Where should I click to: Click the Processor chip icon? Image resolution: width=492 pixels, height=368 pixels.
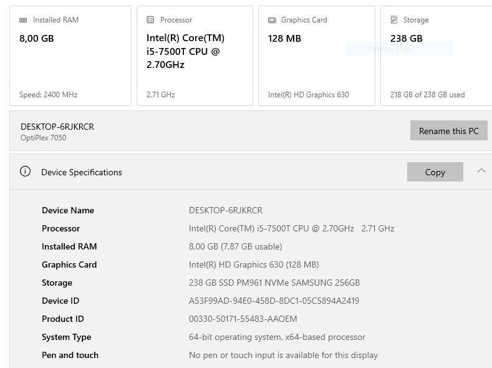(x=150, y=20)
